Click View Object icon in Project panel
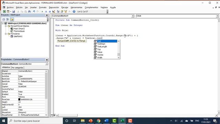 [x=7, y=19]
